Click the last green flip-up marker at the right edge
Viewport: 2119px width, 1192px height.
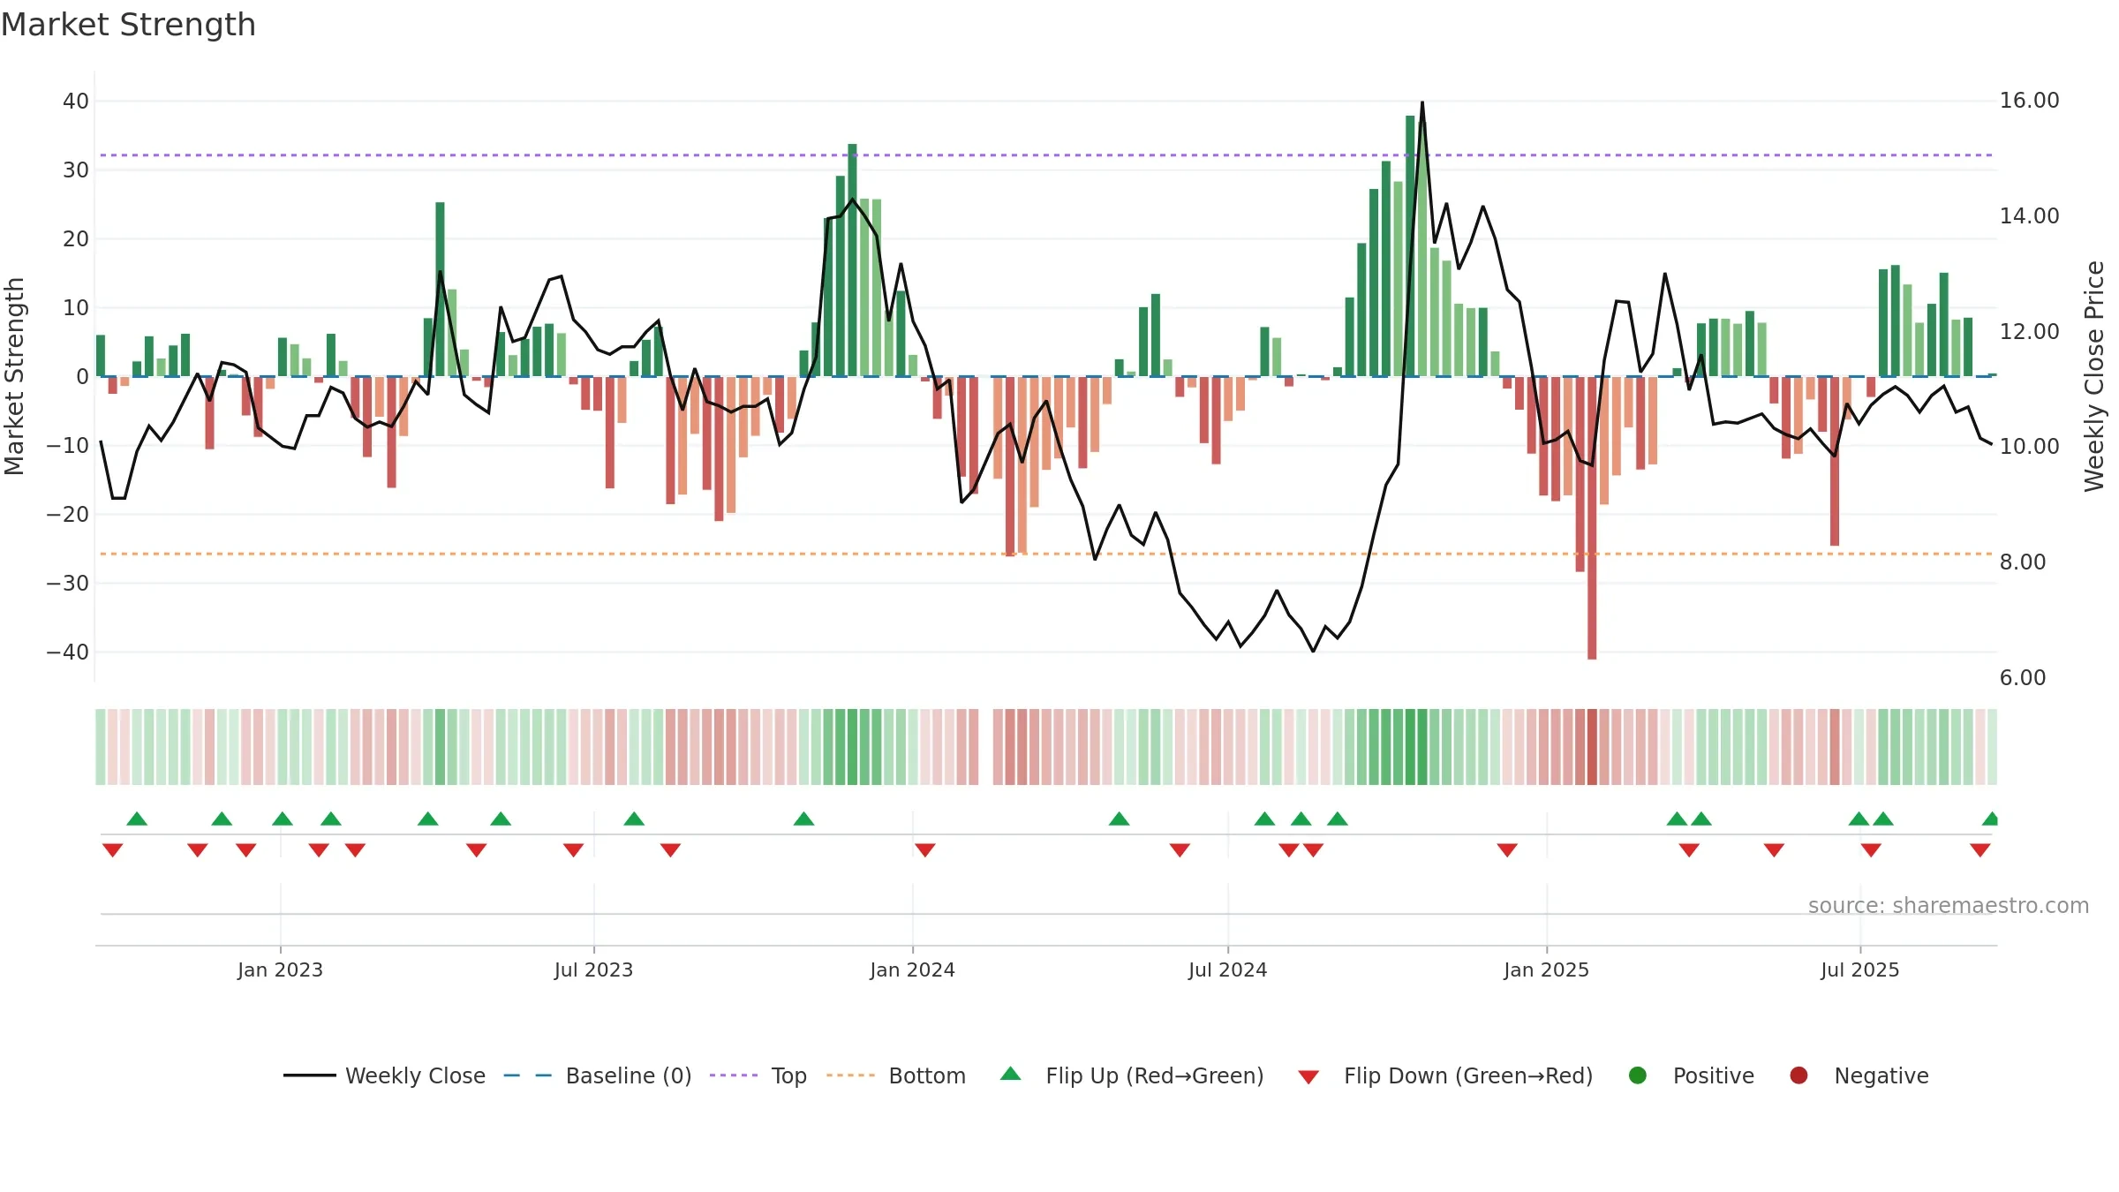[1990, 819]
